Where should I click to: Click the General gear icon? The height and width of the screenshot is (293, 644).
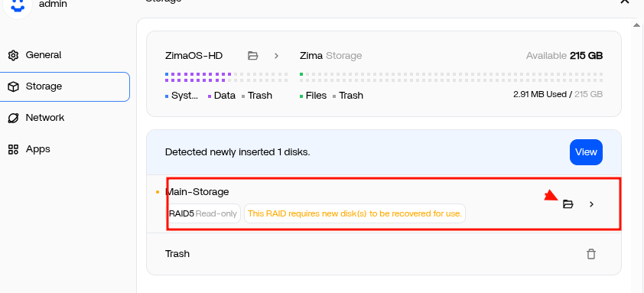(x=13, y=55)
